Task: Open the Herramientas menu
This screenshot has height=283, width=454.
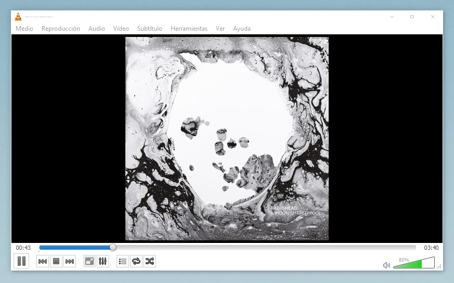Action: (x=189, y=29)
